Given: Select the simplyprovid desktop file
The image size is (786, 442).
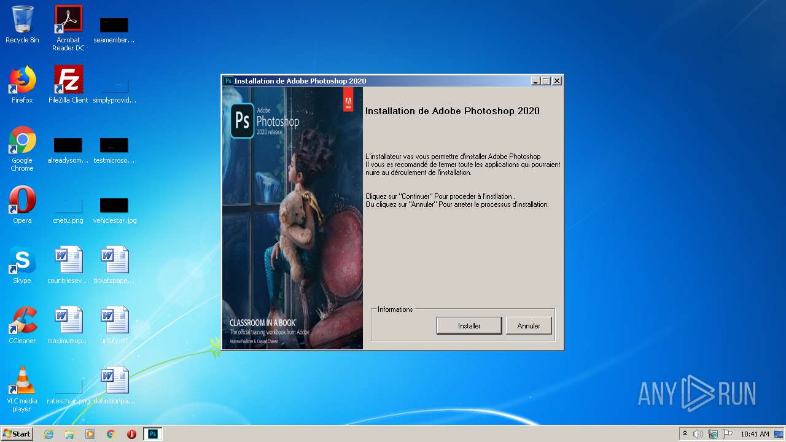Looking at the screenshot, I should 114,90.
